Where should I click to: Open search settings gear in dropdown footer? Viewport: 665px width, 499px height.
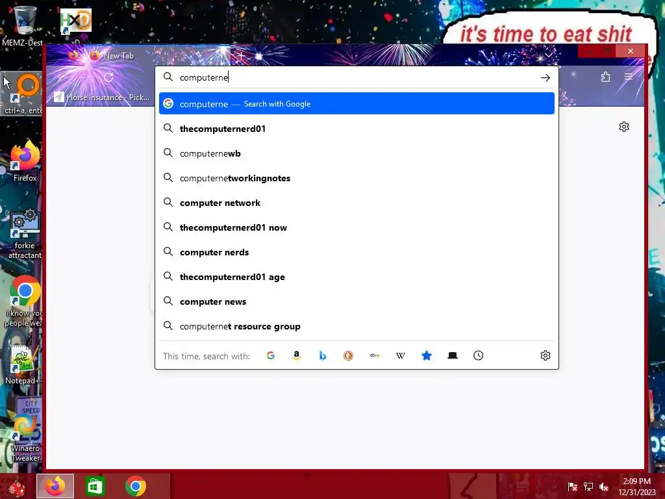click(546, 355)
